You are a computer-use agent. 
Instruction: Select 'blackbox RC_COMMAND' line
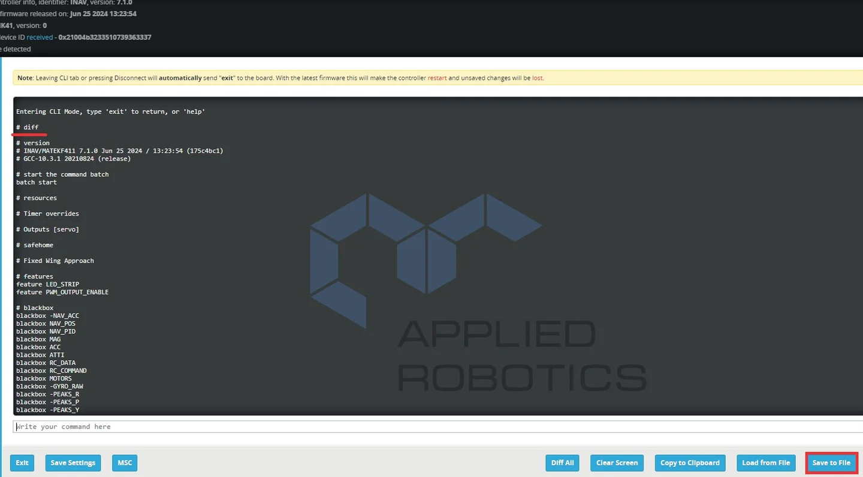click(52, 370)
